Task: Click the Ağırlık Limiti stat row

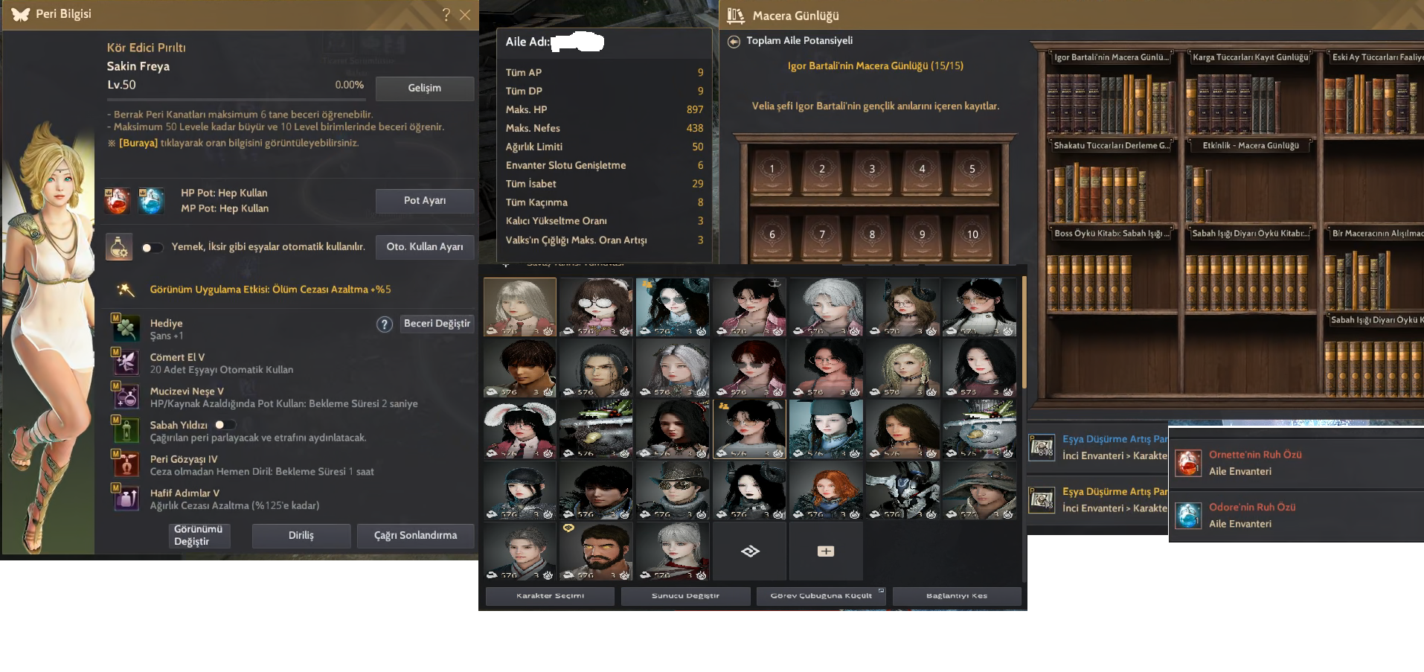Action: tap(604, 147)
